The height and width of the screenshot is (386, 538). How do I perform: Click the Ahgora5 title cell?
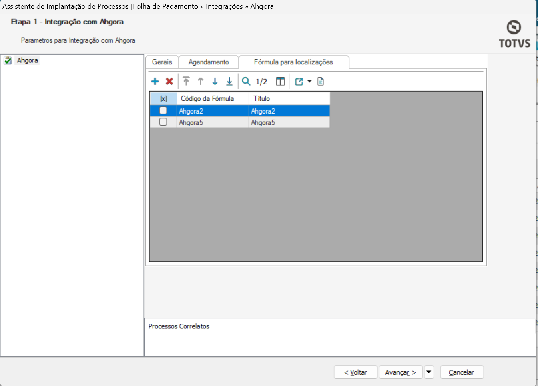[x=289, y=122]
